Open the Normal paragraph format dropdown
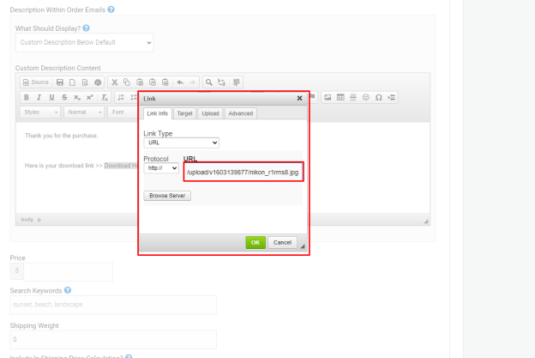Viewport: 535px width, 358px height. (84, 112)
